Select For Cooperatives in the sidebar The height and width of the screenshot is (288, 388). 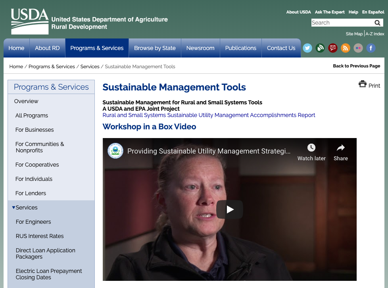coord(37,165)
